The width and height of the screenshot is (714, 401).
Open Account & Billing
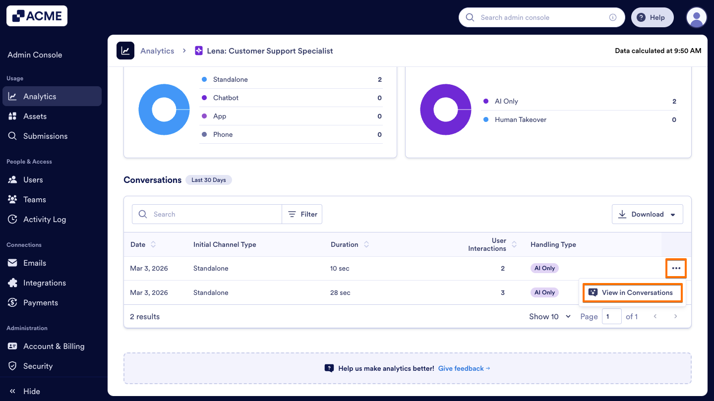[54, 346]
